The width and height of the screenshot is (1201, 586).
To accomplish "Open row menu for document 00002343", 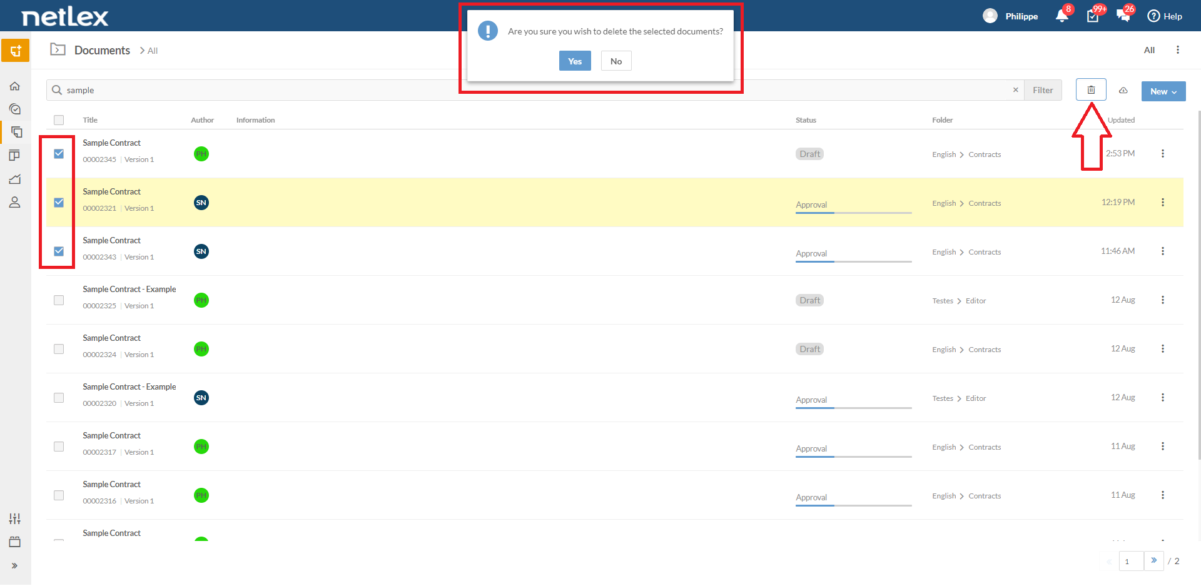I will (x=1163, y=251).
